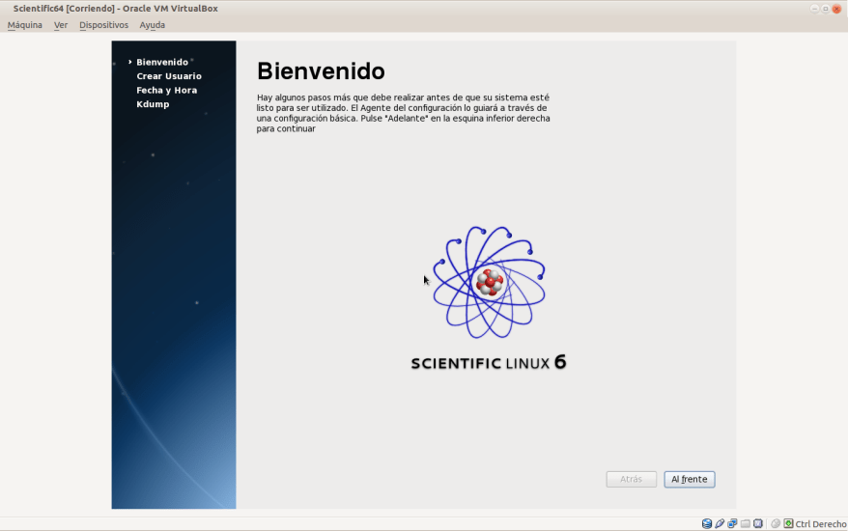The height and width of the screenshot is (531, 848).
Task: Click the USB devices status icon
Action: point(720,523)
